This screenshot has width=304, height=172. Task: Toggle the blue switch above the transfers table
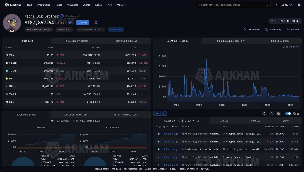(288, 114)
